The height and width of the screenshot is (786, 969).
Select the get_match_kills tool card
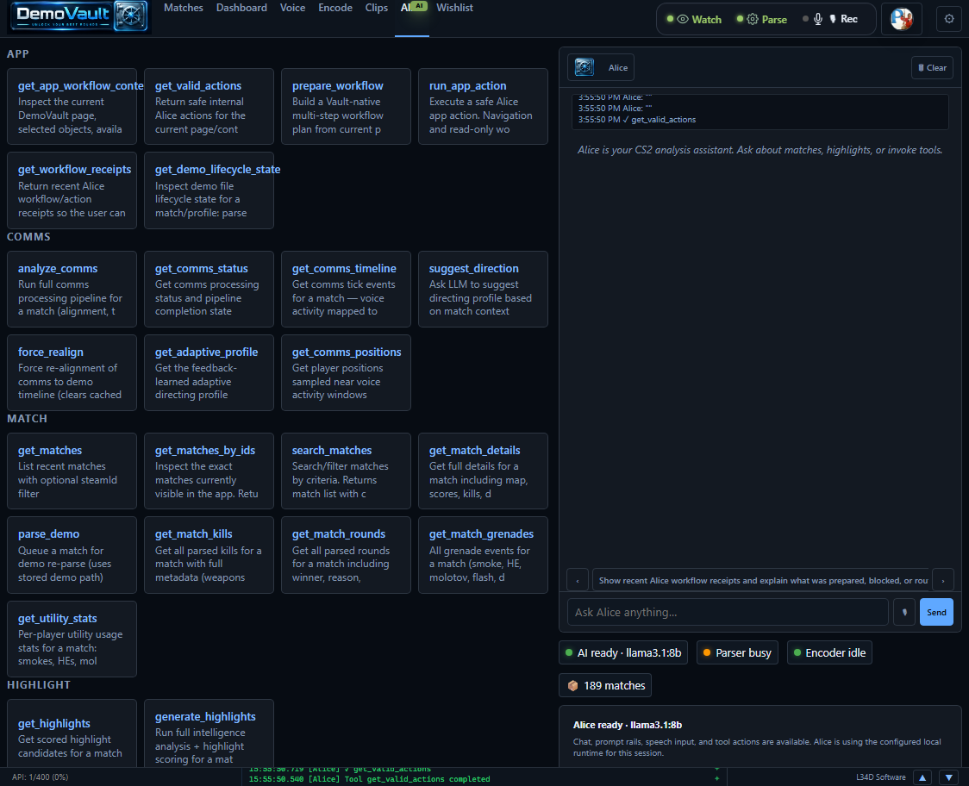pos(209,555)
